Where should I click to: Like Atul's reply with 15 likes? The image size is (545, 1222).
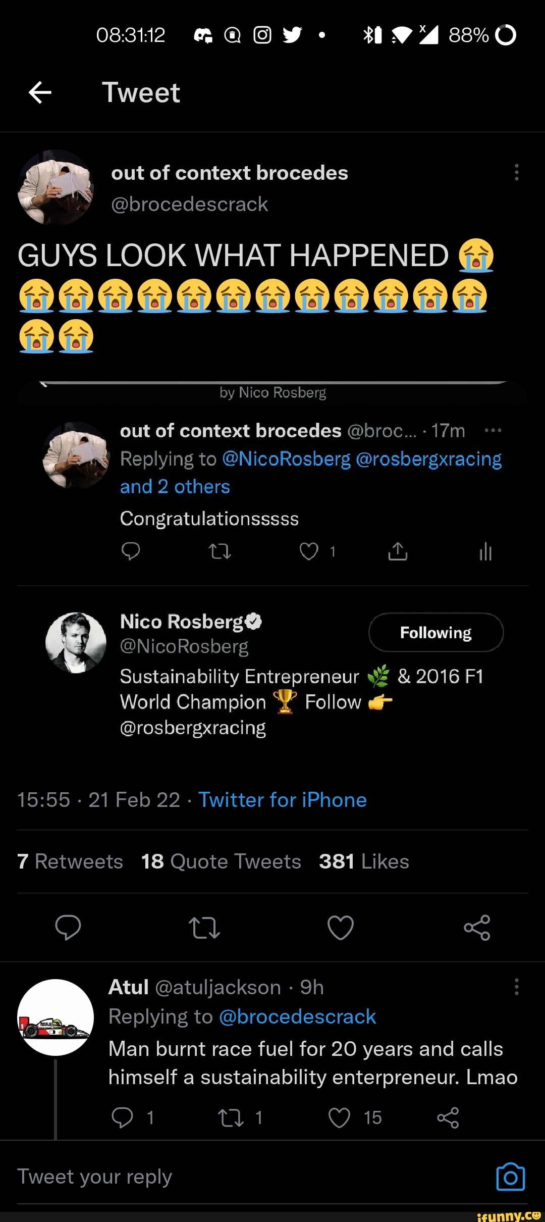pyautogui.click(x=339, y=1117)
